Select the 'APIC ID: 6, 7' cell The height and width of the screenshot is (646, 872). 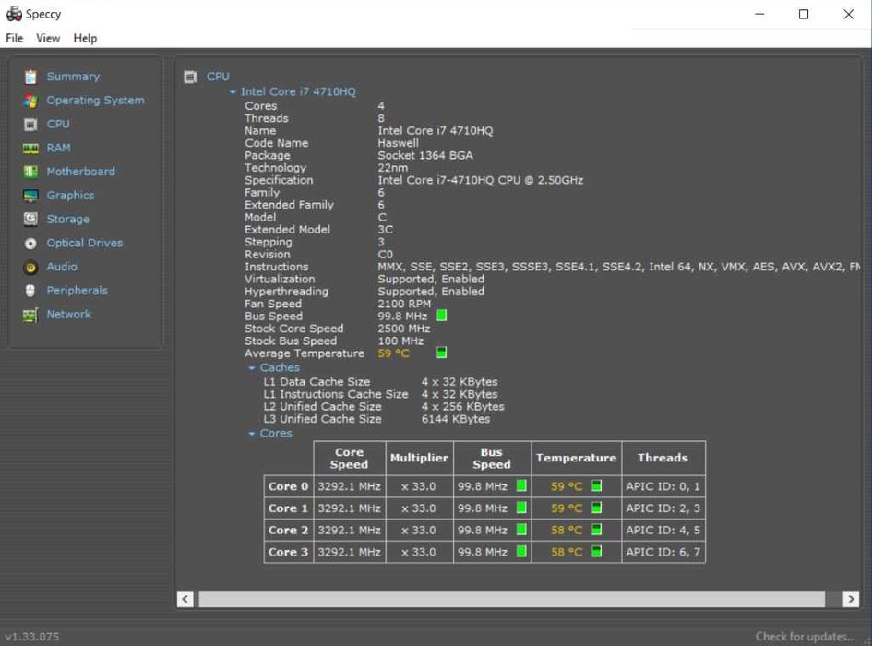click(663, 552)
